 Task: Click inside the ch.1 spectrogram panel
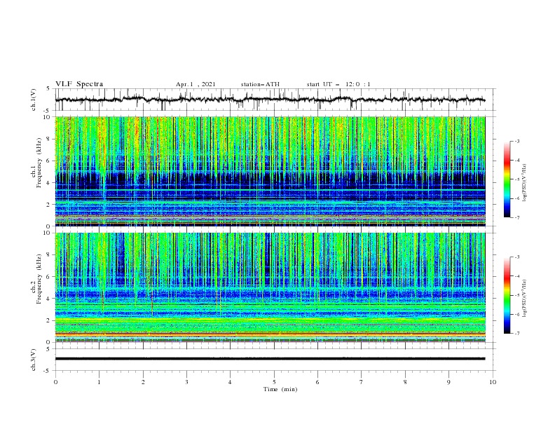coord(270,171)
